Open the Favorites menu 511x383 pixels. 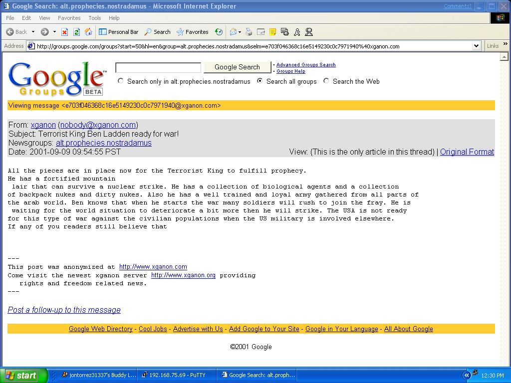[x=69, y=18]
